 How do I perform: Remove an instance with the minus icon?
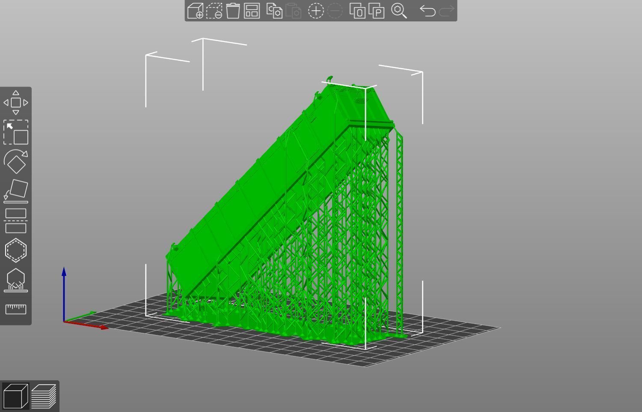(335, 11)
